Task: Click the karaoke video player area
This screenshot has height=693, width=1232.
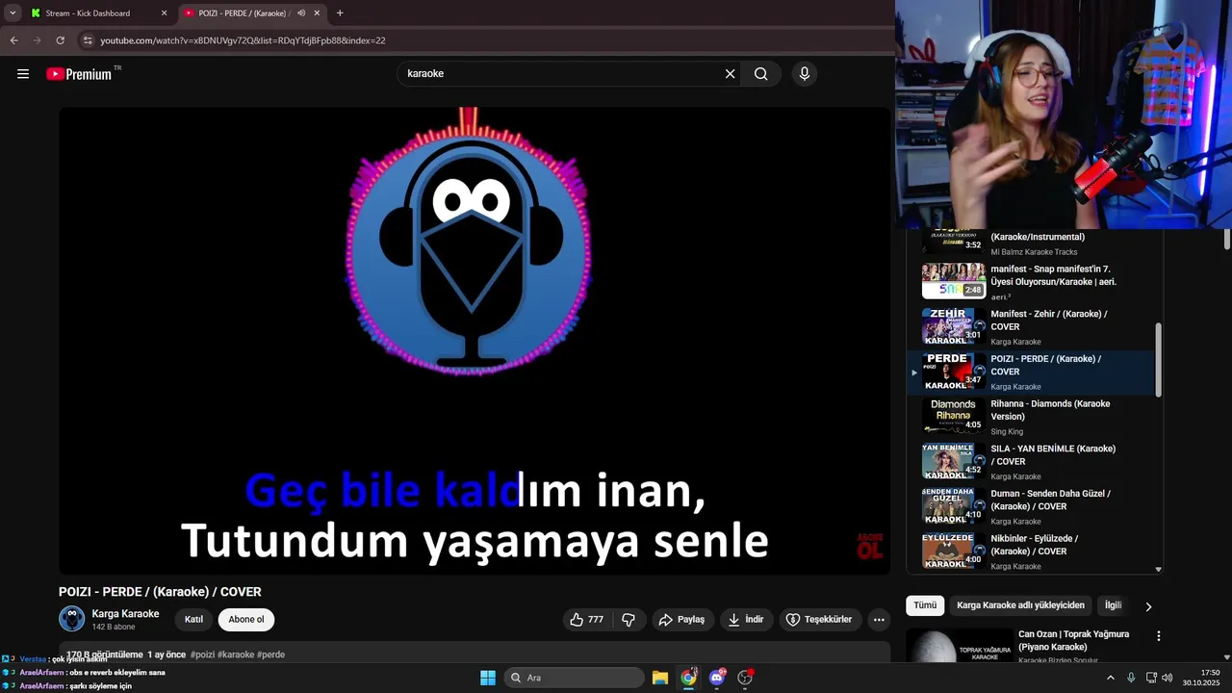Action: (475, 341)
